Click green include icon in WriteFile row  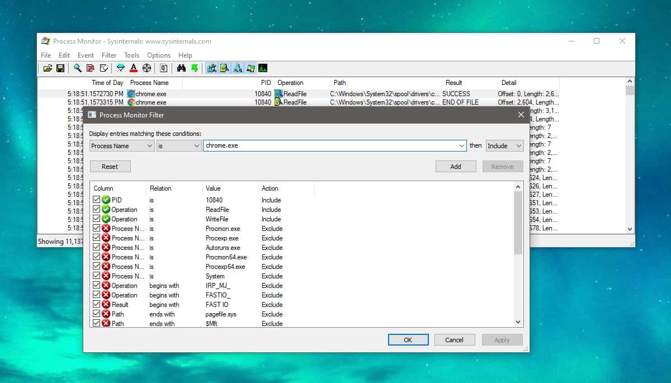pos(106,219)
